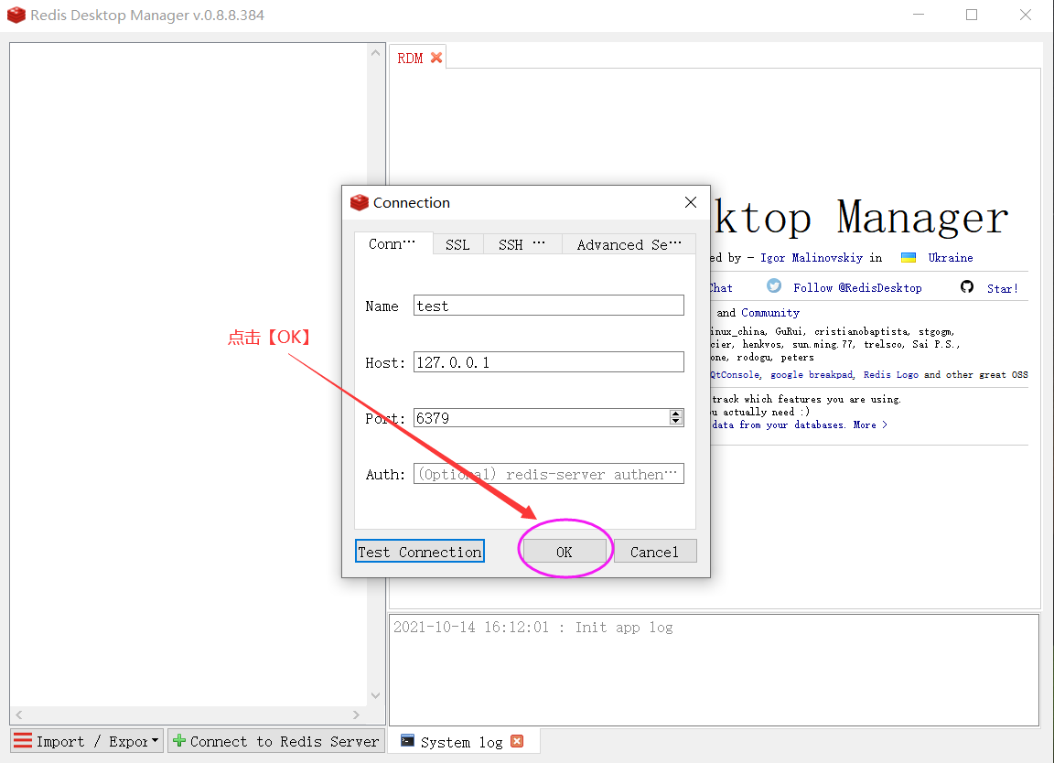Close the Redis Desktop Manager window
Screen dimensions: 1054x763
tap(1025, 15)
